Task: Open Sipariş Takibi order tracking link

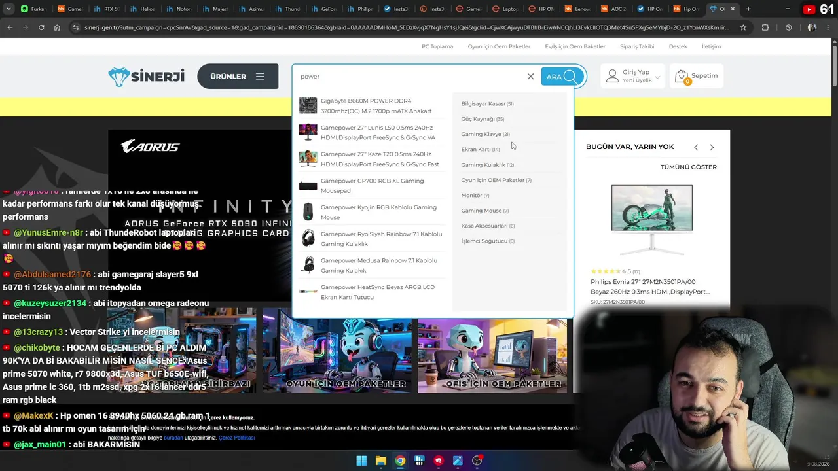Action: point(637,46)
